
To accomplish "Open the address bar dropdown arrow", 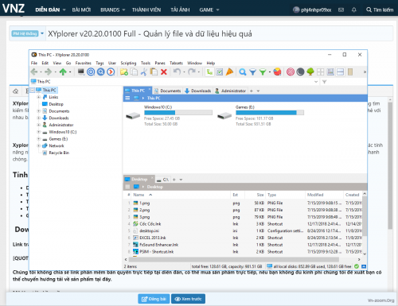I will (316, 82).
